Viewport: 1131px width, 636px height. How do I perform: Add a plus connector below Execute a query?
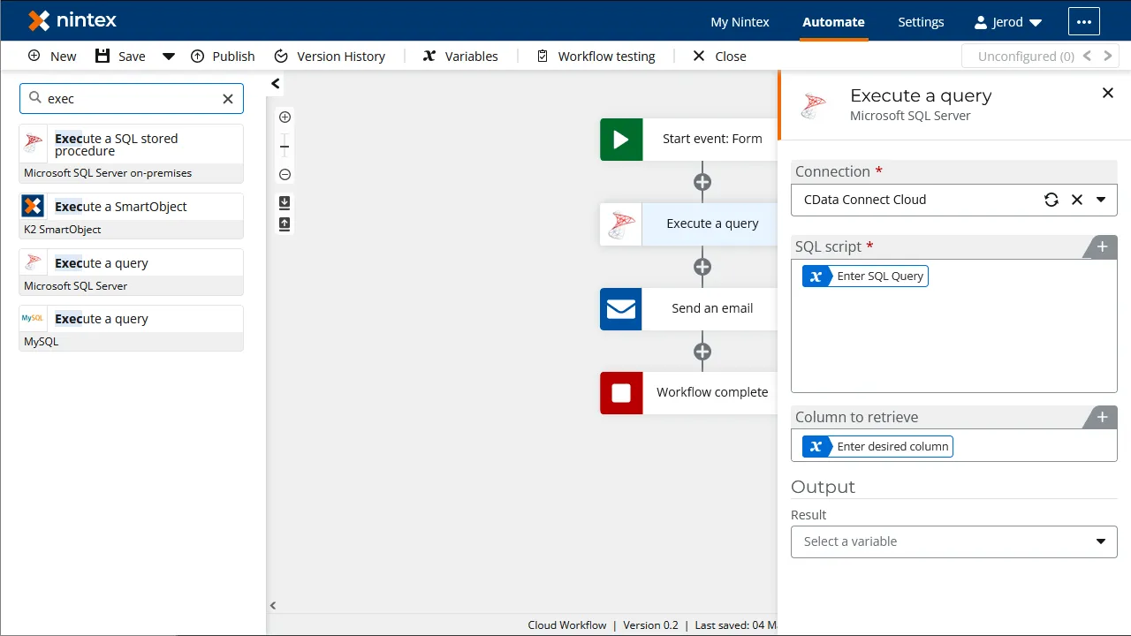[x=702, y=267]
